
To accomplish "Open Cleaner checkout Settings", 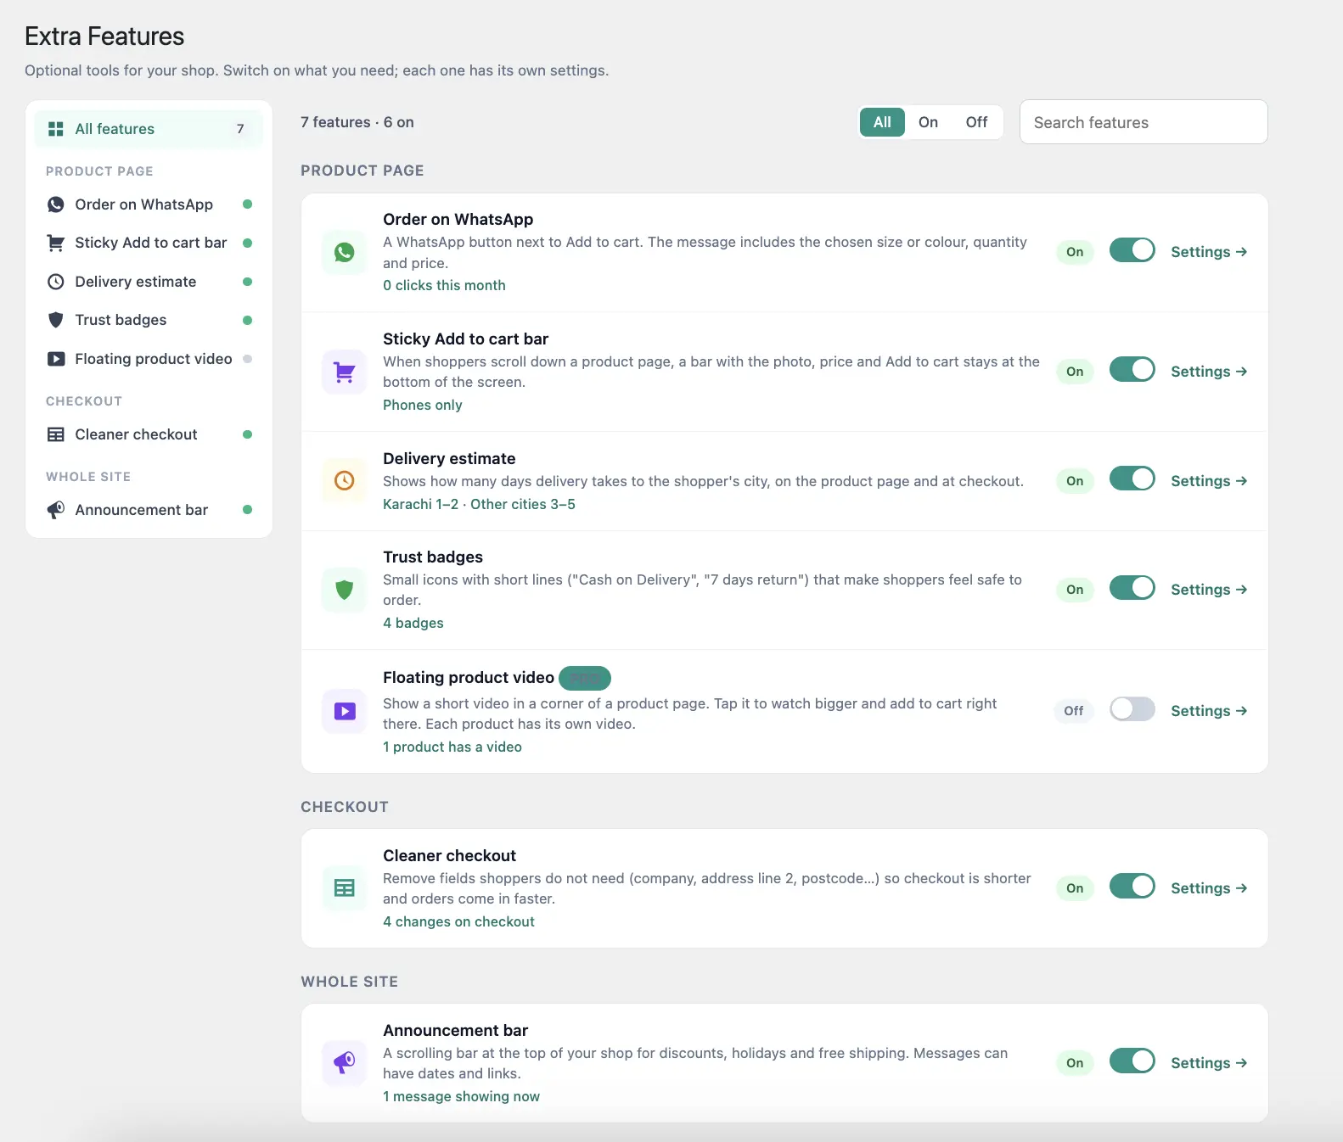I will tap(1209, 888).
